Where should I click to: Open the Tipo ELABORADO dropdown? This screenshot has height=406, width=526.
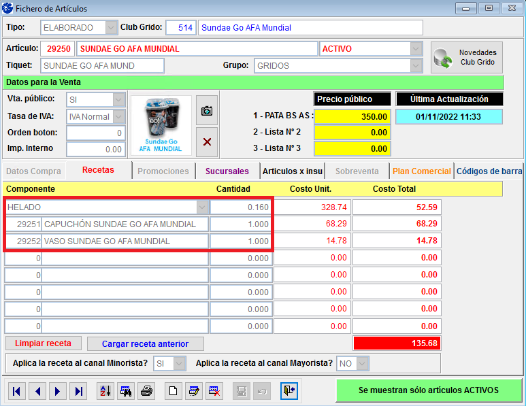111,27
